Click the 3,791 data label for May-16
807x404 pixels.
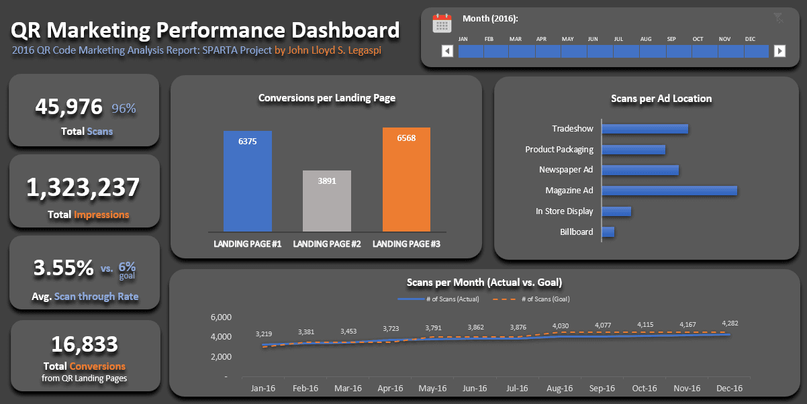click(433, 329)
